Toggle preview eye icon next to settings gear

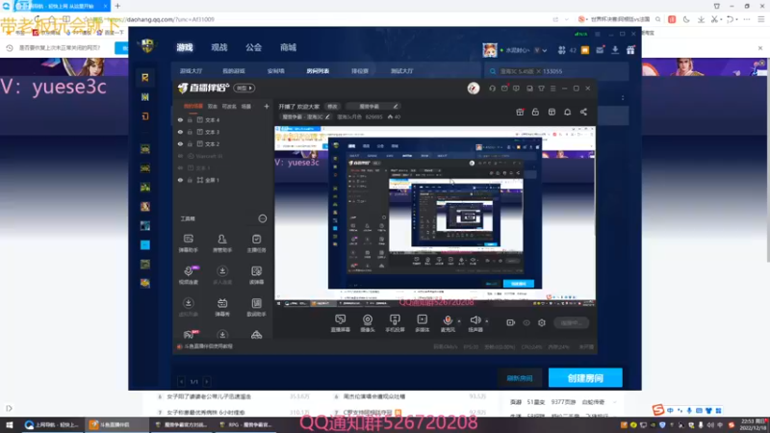(x=526, y=322)
